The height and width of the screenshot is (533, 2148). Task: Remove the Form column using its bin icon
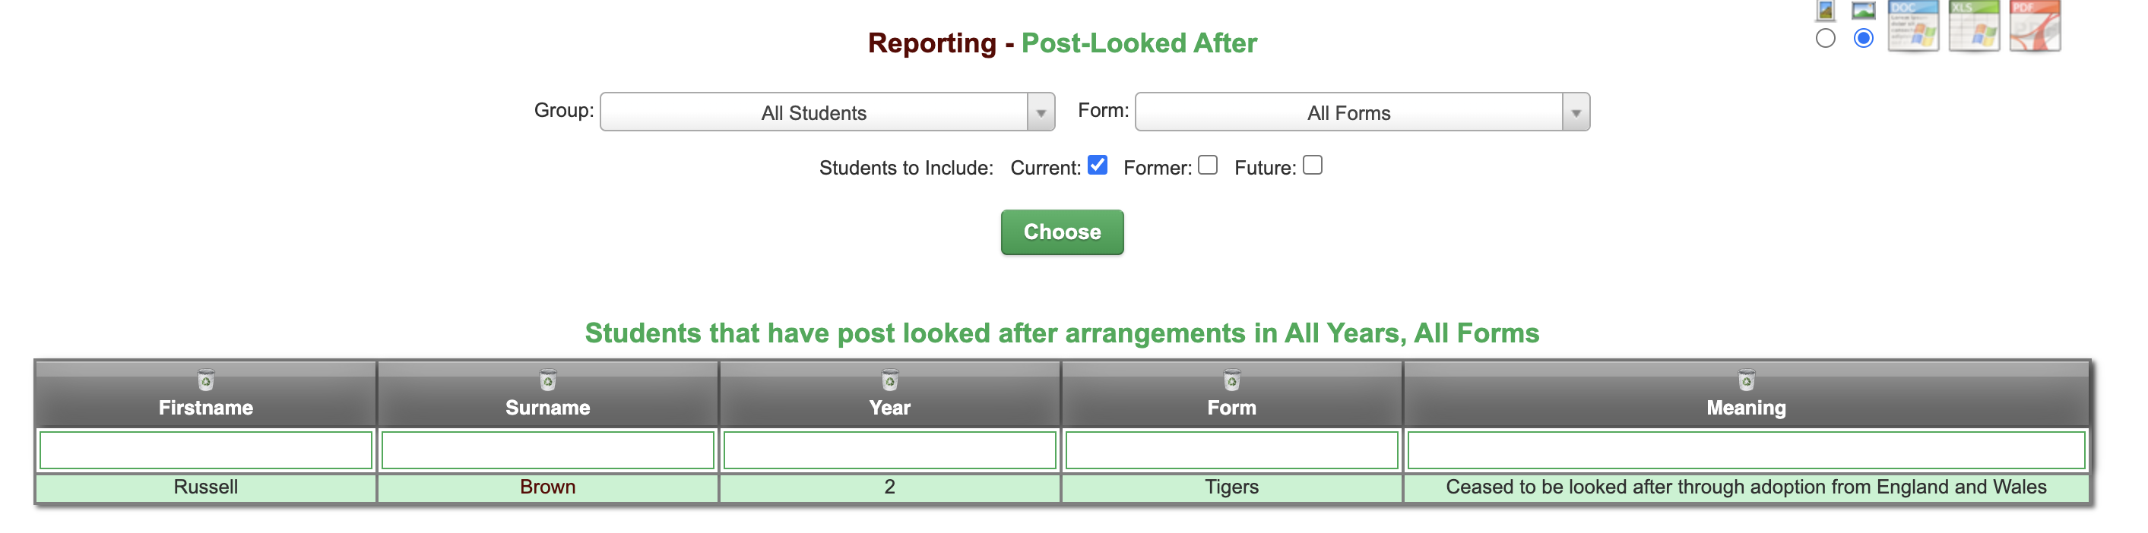(1231, 380)
